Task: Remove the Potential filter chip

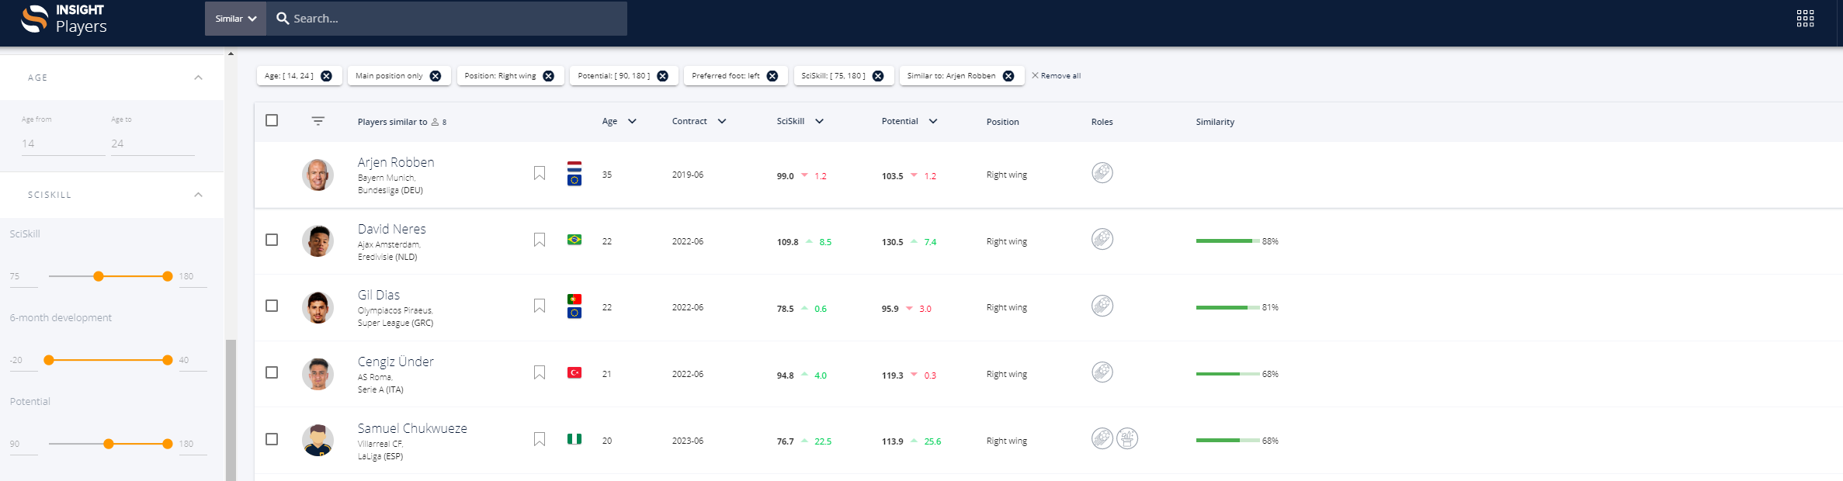Action: pos(663,76)
